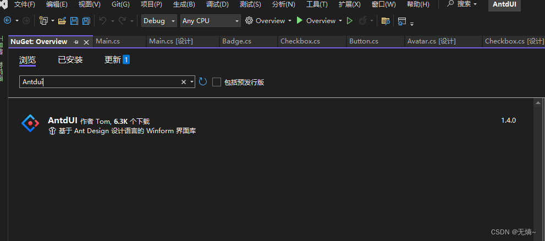The height and width of the screenshot is (241, 545).
Task: Open the 编辑(E) menu
Action: point(57,4)
